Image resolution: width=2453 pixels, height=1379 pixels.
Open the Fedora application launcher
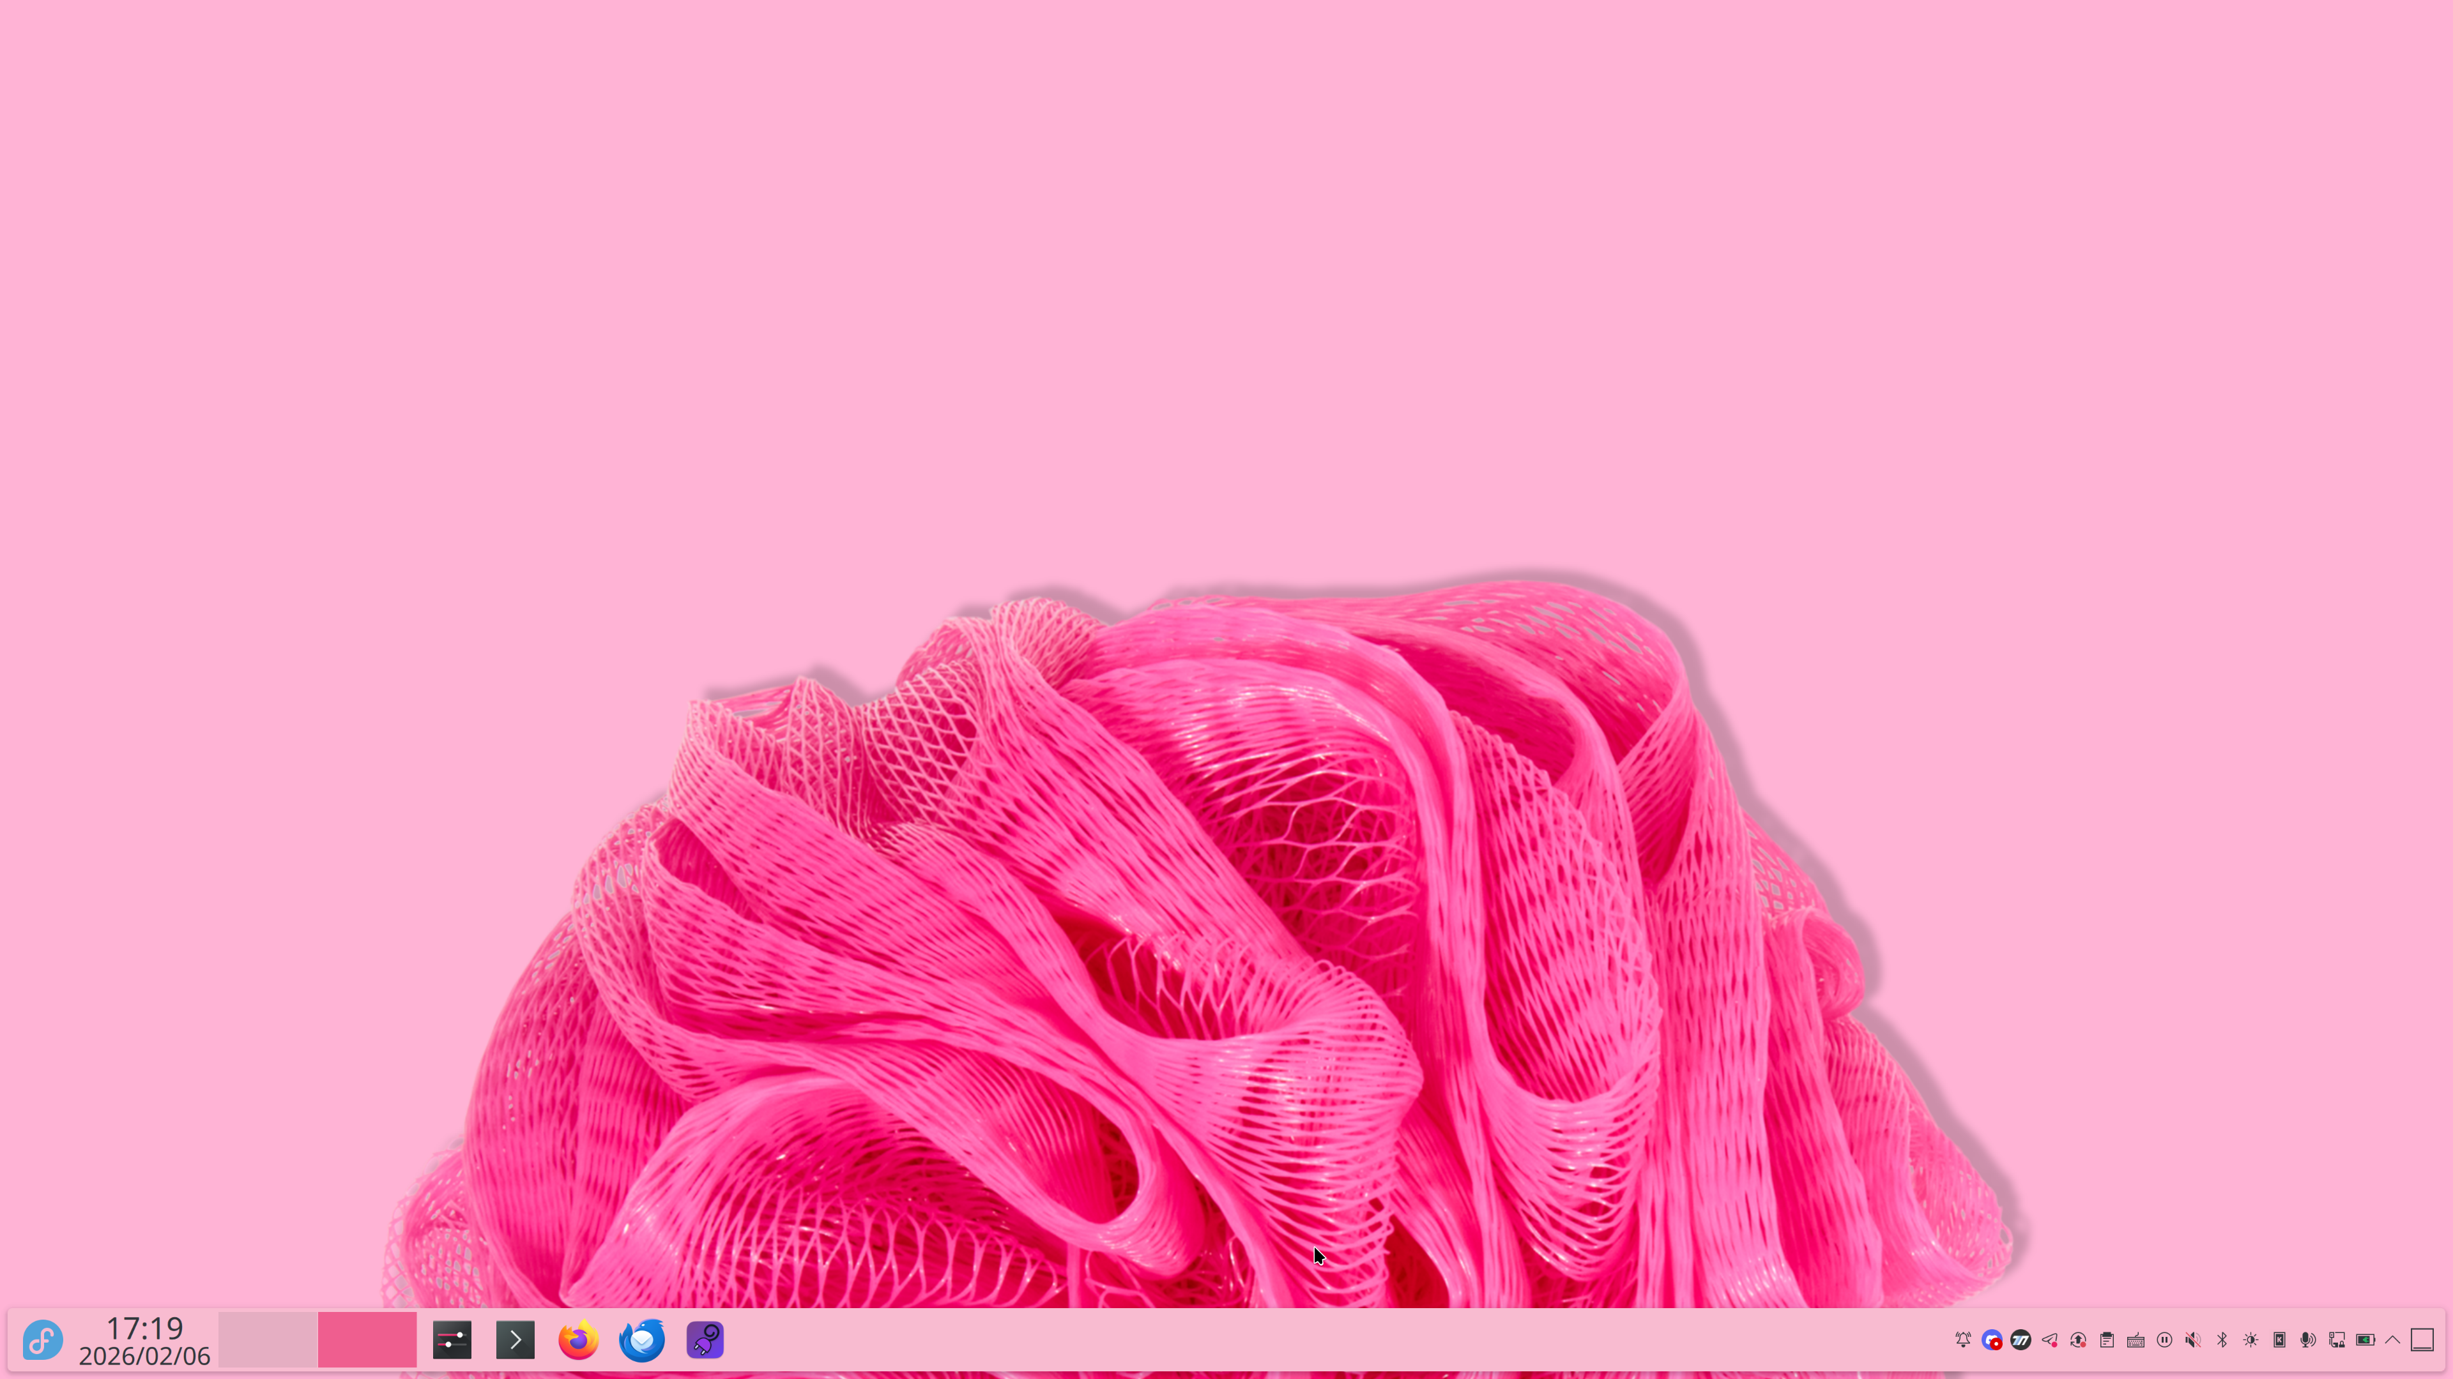tap(43, 1340)
